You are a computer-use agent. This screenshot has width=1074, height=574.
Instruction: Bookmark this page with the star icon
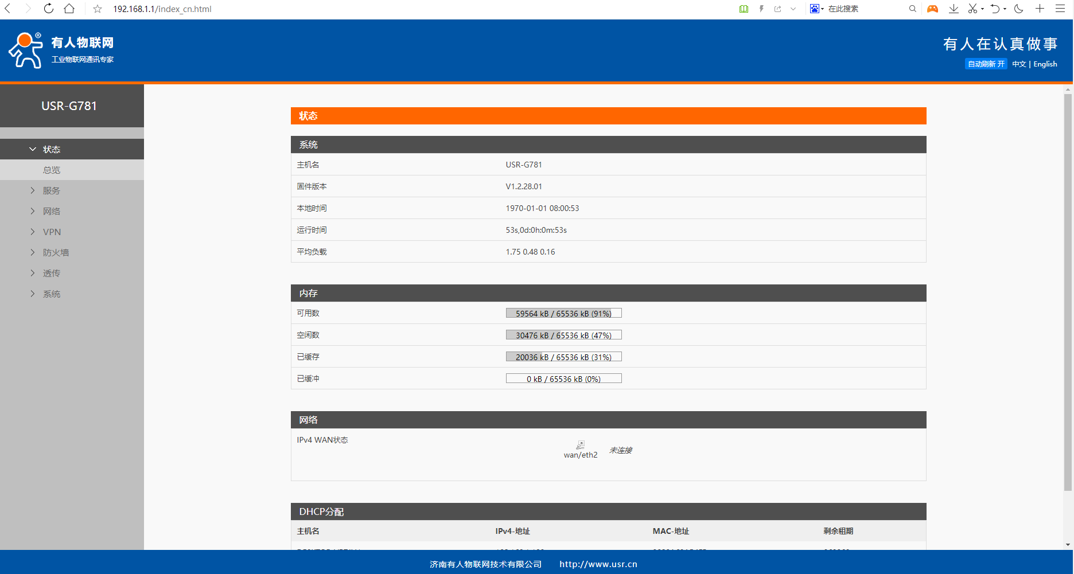click(98, 9)
